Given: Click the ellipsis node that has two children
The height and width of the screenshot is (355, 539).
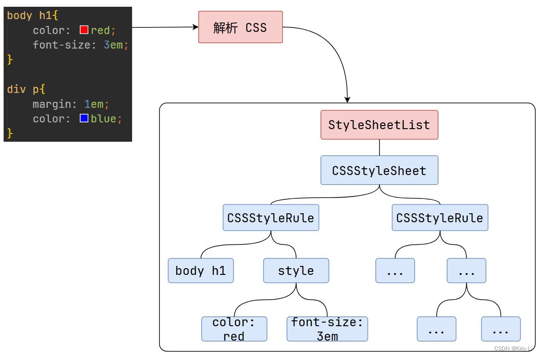Looking at the screenshot, I should click(466, 270).
